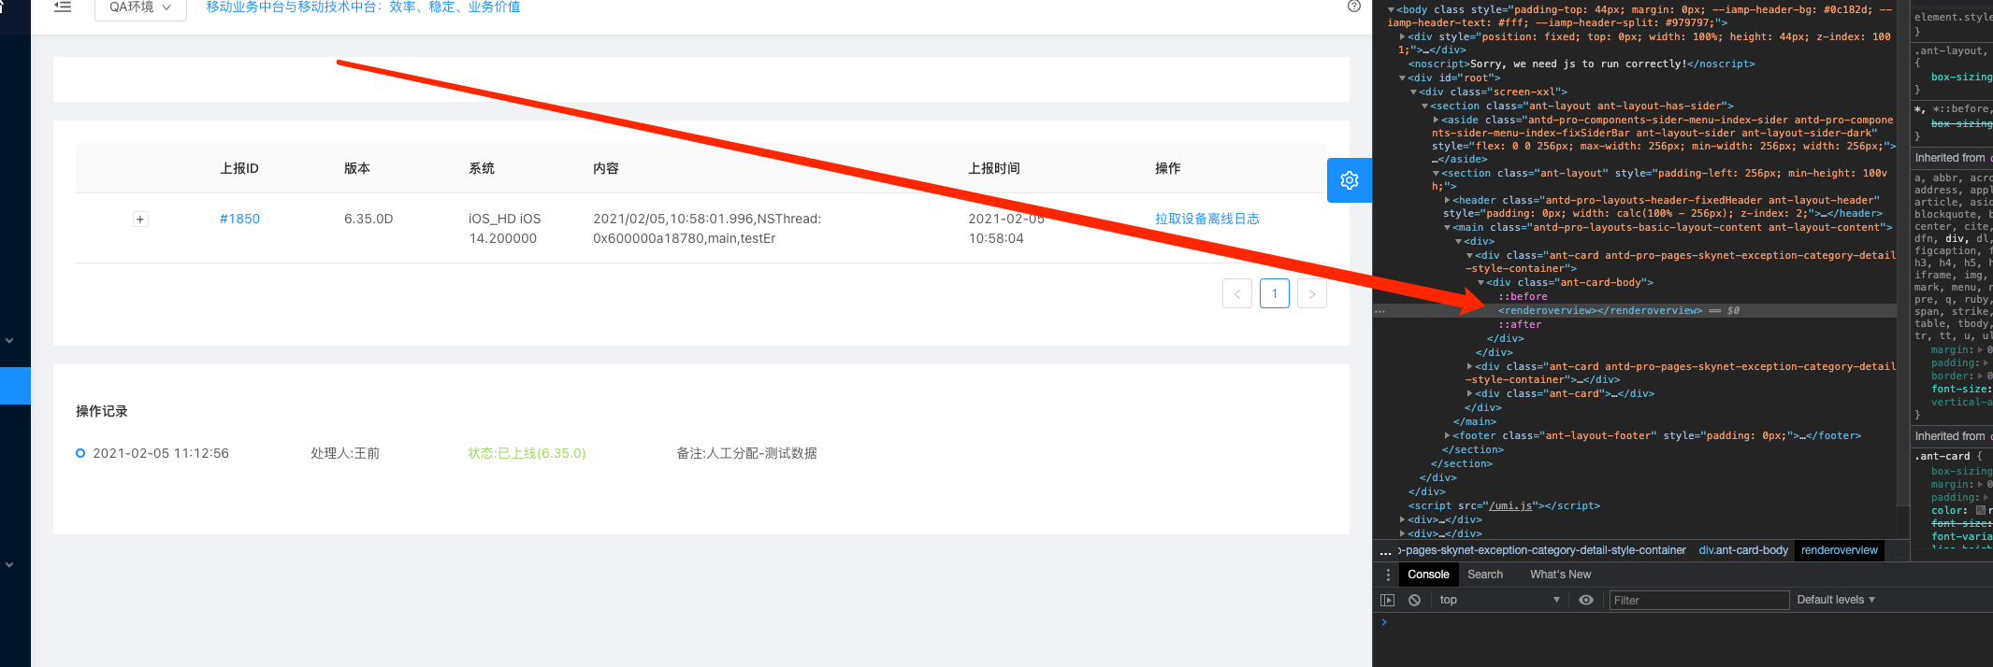Clear the console with the ban icon
This screenshot has height=667, width=1993.
point(1414,600)
